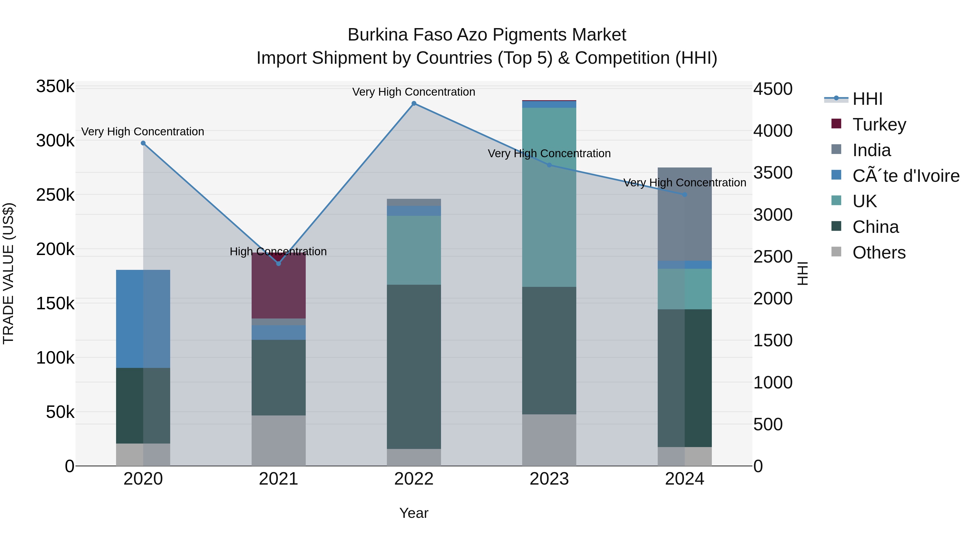Viewport: 974px width, 547px height.
Task: Click the '2500' right axis tick label
Action: pos(773,257)
